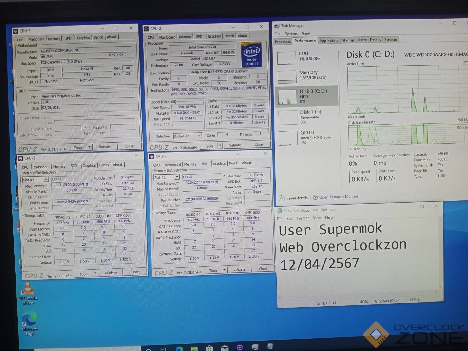Expand the Tools arrow in the Mainboard window
The image size is (468, 351).
coord(90,147)
